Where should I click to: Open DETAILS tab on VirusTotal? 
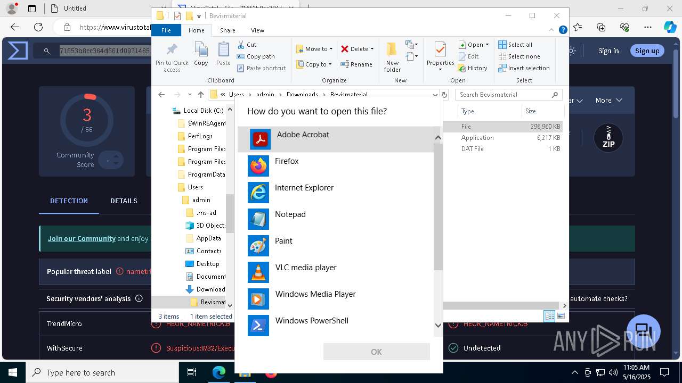coord(124,201)
